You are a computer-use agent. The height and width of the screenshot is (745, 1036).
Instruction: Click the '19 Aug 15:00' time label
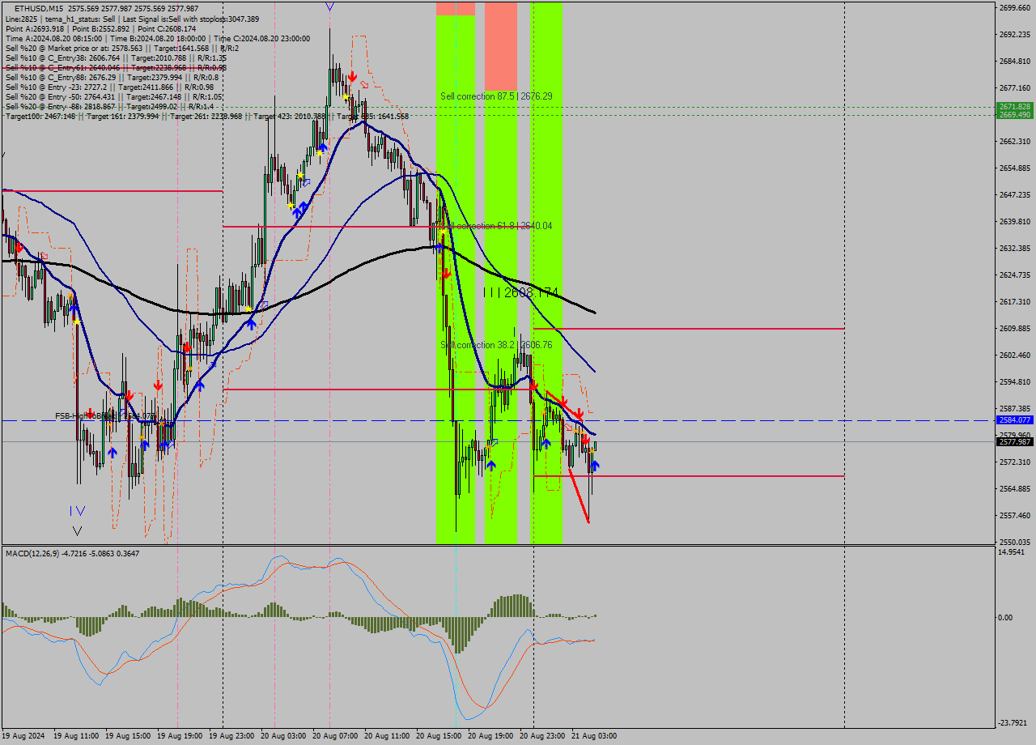[x=128, y=736]
